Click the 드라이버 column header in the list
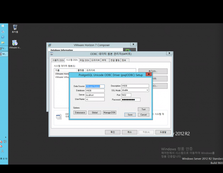 tap(111, 70)
